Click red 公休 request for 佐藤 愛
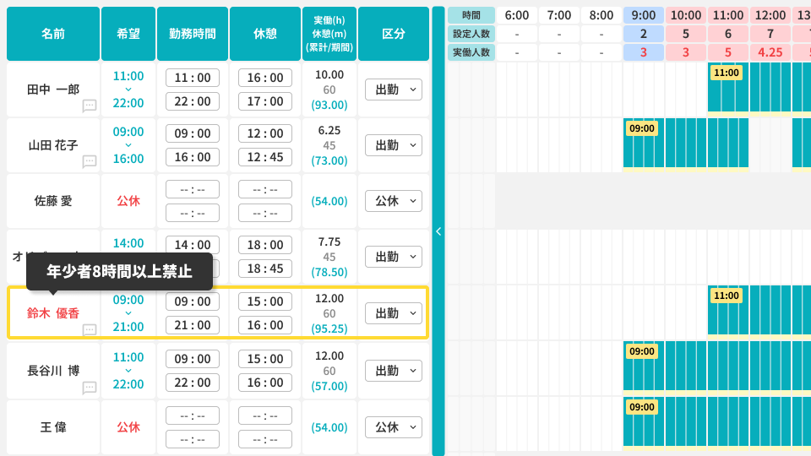Screen dimensions: 811x456 pos(128,201)
